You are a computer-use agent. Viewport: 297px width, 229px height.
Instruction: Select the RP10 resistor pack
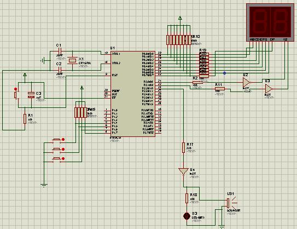179,40
